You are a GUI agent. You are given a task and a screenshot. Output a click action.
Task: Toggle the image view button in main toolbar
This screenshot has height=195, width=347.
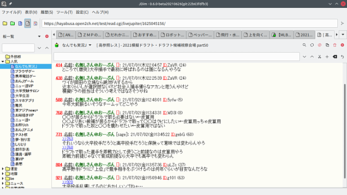click(x=35, y=23)
